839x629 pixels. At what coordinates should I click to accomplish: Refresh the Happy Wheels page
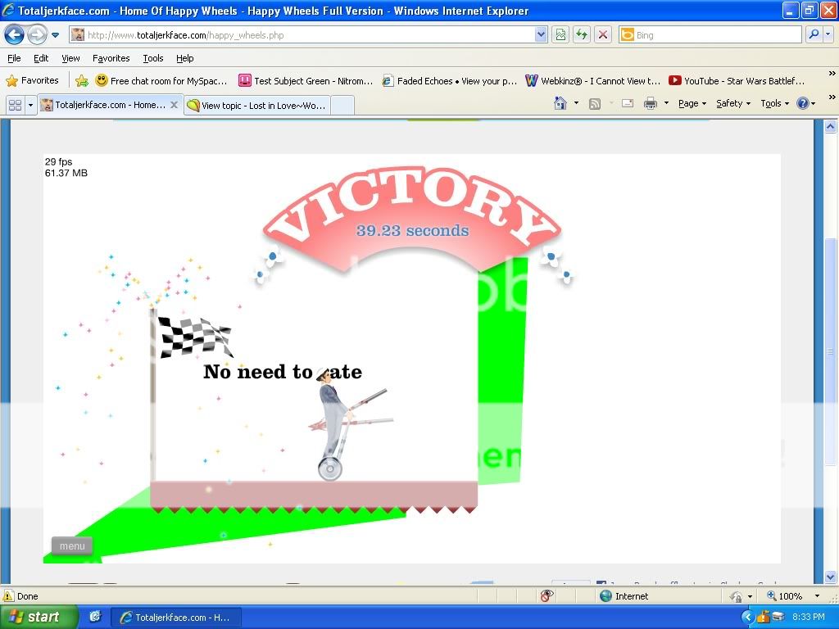582,34
